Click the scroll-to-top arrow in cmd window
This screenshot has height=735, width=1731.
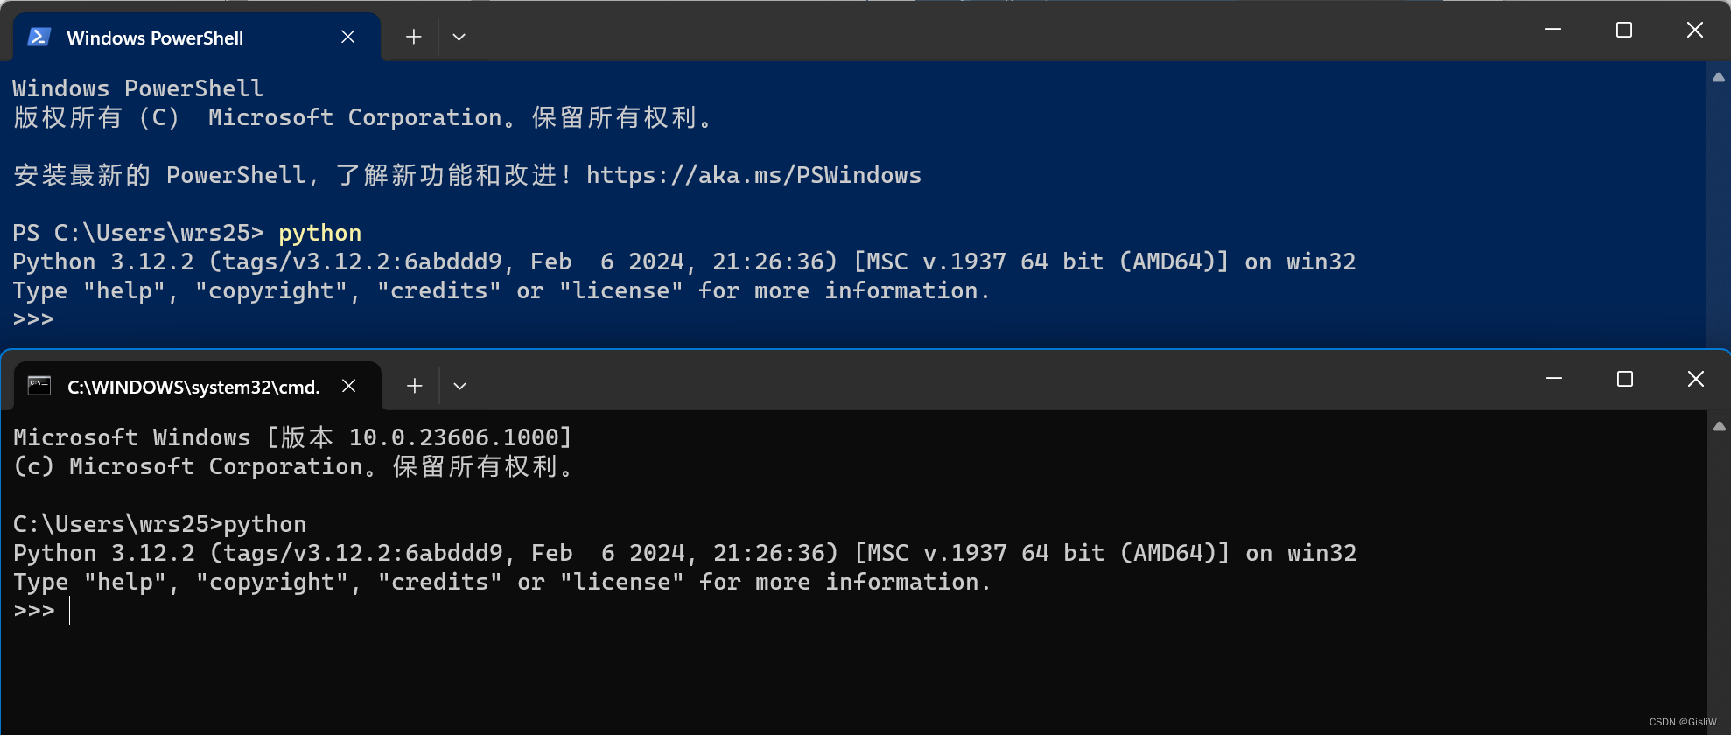click(1720, 426)
